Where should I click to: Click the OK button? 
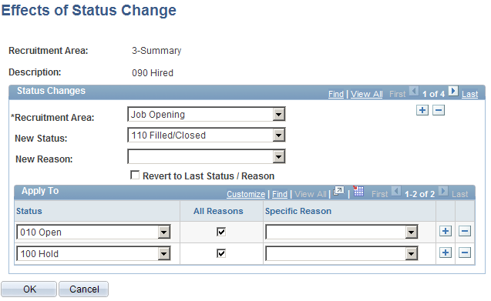click(x=29, y=289)
